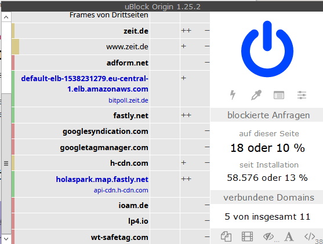The image size is (323, 244).
Task: Click local rule cell for lp4.io
Action: [x=195, y=221]
